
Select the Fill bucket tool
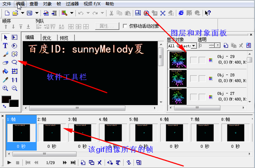tap(6, 71)
